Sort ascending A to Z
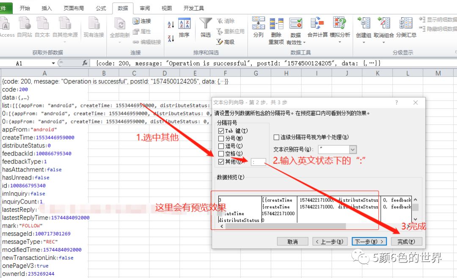Image resolution: width=457 pixels, height=278 pixels. tap(171, 25)
